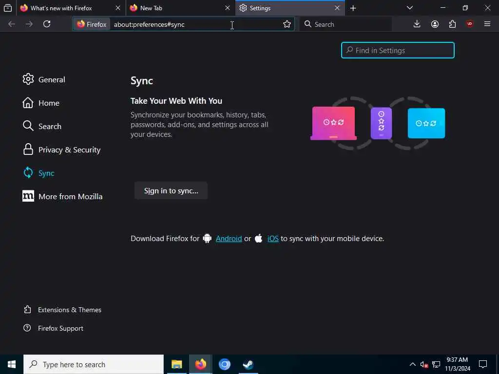
Task: Open the clock showing 9:37 AM
Action: click(x=457, y=364)
